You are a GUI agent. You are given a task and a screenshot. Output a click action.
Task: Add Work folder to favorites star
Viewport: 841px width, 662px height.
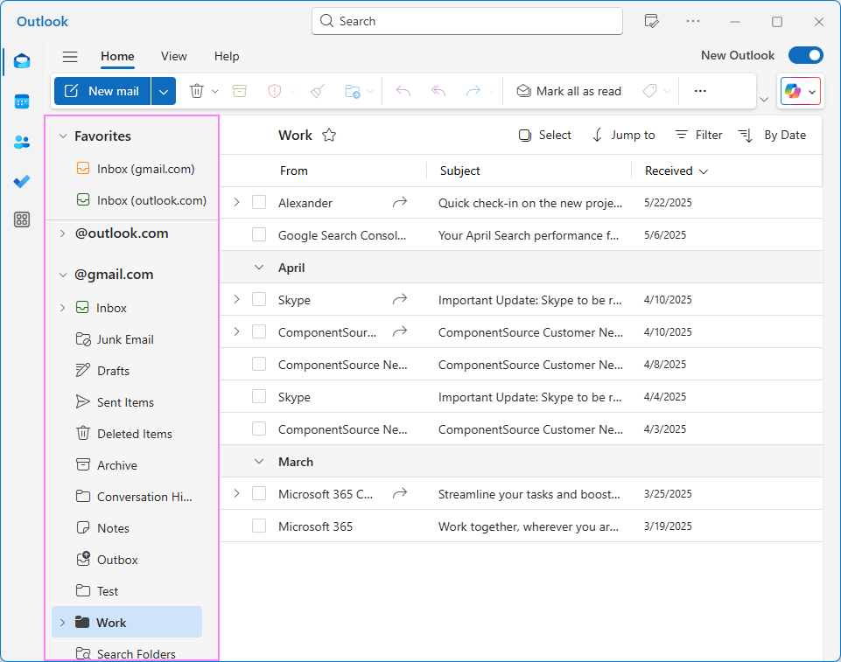pyautogui.click(x=329, y=135)
